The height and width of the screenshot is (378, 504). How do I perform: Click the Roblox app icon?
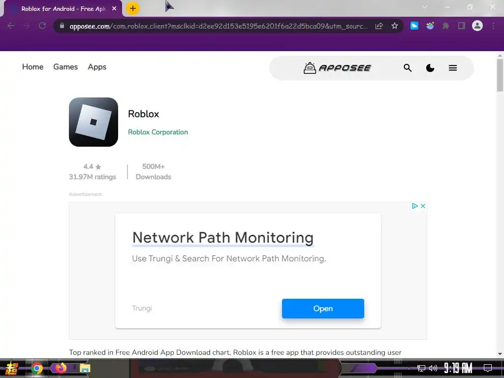coord(94,122)
